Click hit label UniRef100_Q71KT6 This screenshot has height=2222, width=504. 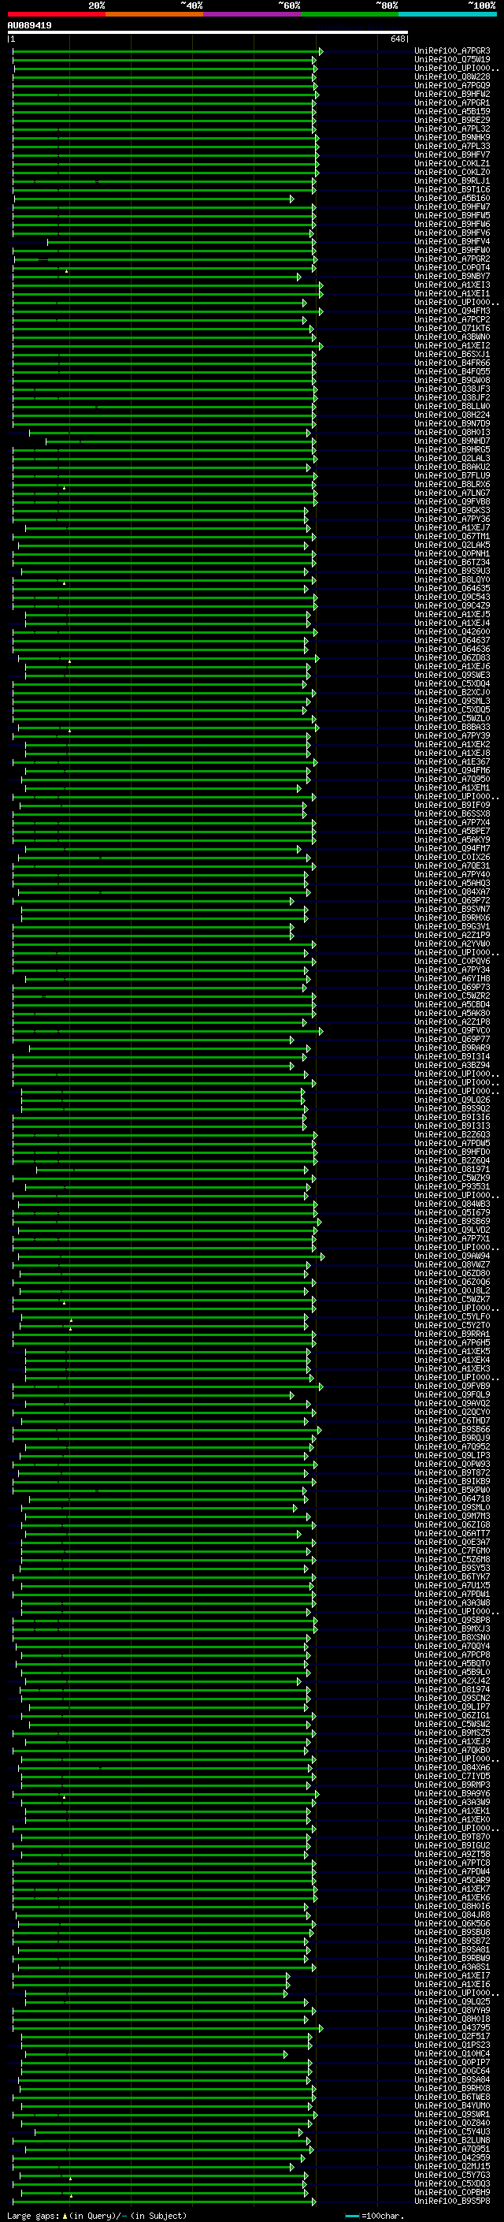point(452,328)
